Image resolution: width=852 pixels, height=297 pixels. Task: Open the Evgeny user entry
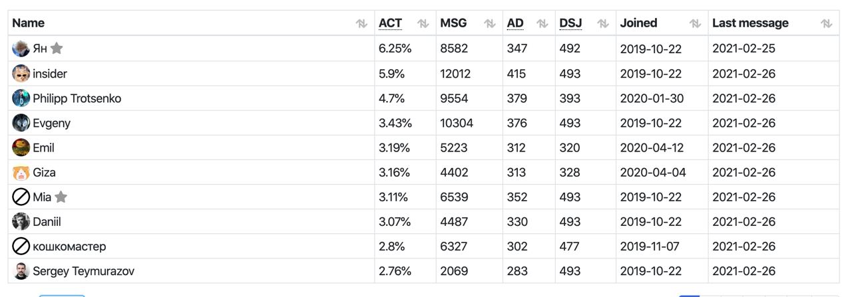(51, 123)
